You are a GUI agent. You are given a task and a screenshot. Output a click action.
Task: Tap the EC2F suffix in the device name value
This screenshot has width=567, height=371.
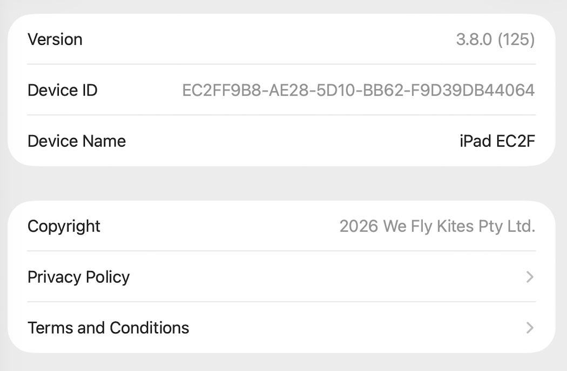(515, 141)
